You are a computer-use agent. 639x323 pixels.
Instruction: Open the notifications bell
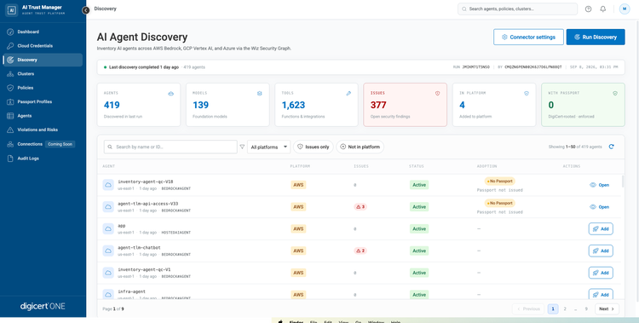pos(603,9)
